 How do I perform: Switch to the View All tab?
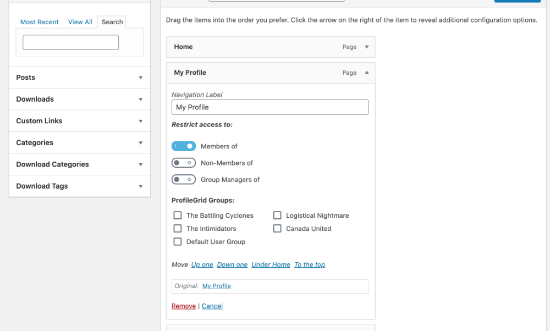point(80,22)
